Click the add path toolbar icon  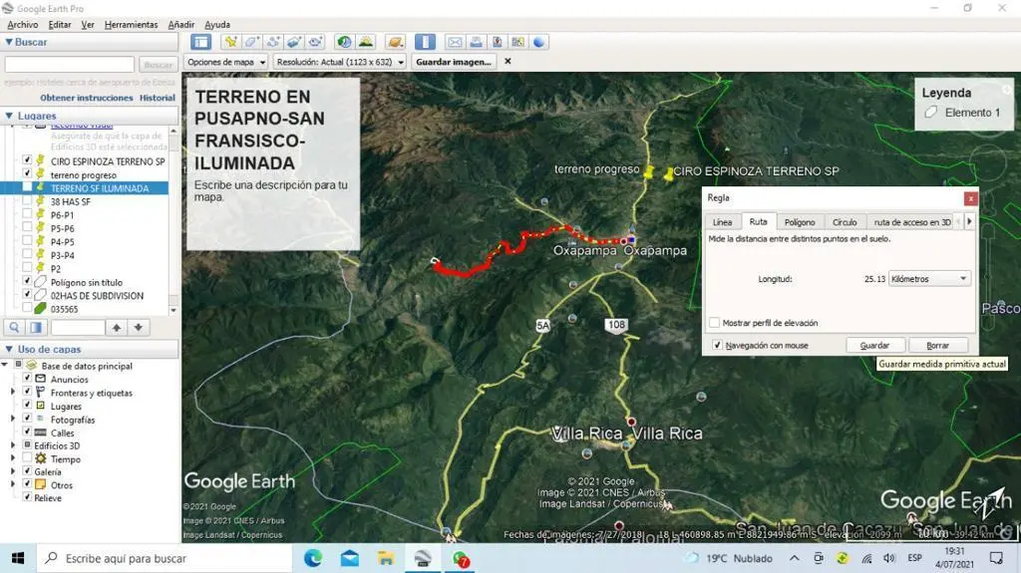pos(273,42)
